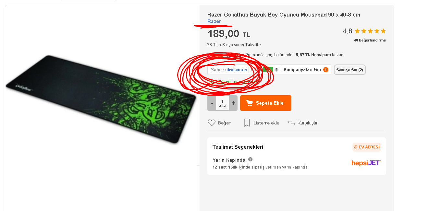Open the Razer brand link

[214, 21]
